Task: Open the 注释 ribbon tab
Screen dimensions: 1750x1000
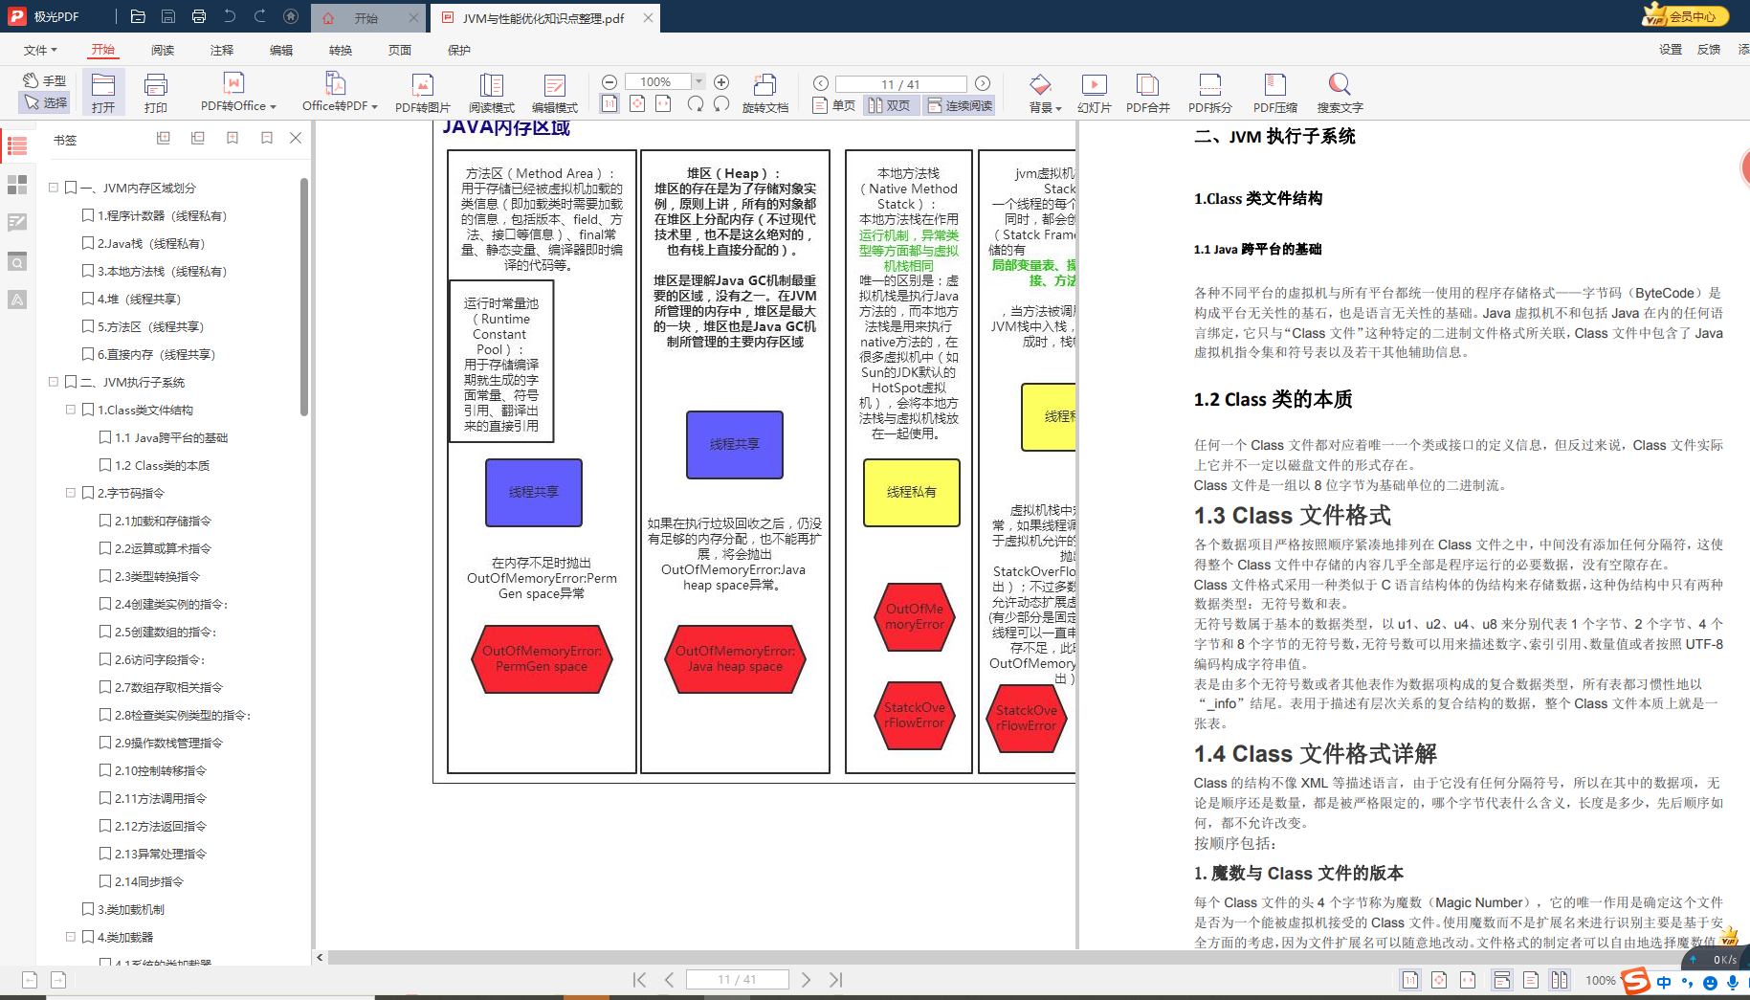Action: pyautogui.click(x=222, y=50)
